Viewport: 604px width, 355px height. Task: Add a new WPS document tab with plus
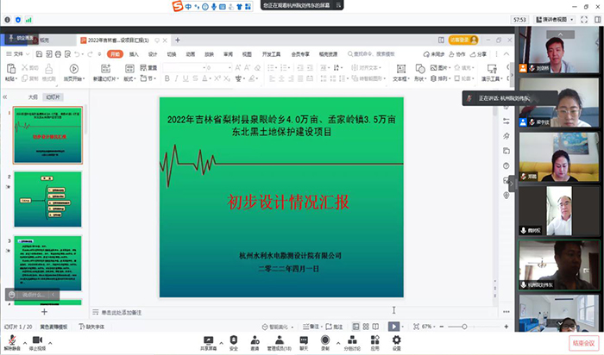click(x=178, y=40)
